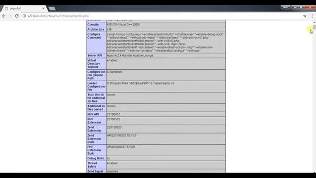Click the user profile button in title bar
This screenshot has height=178, width=316.
click(x=285, y=7)
